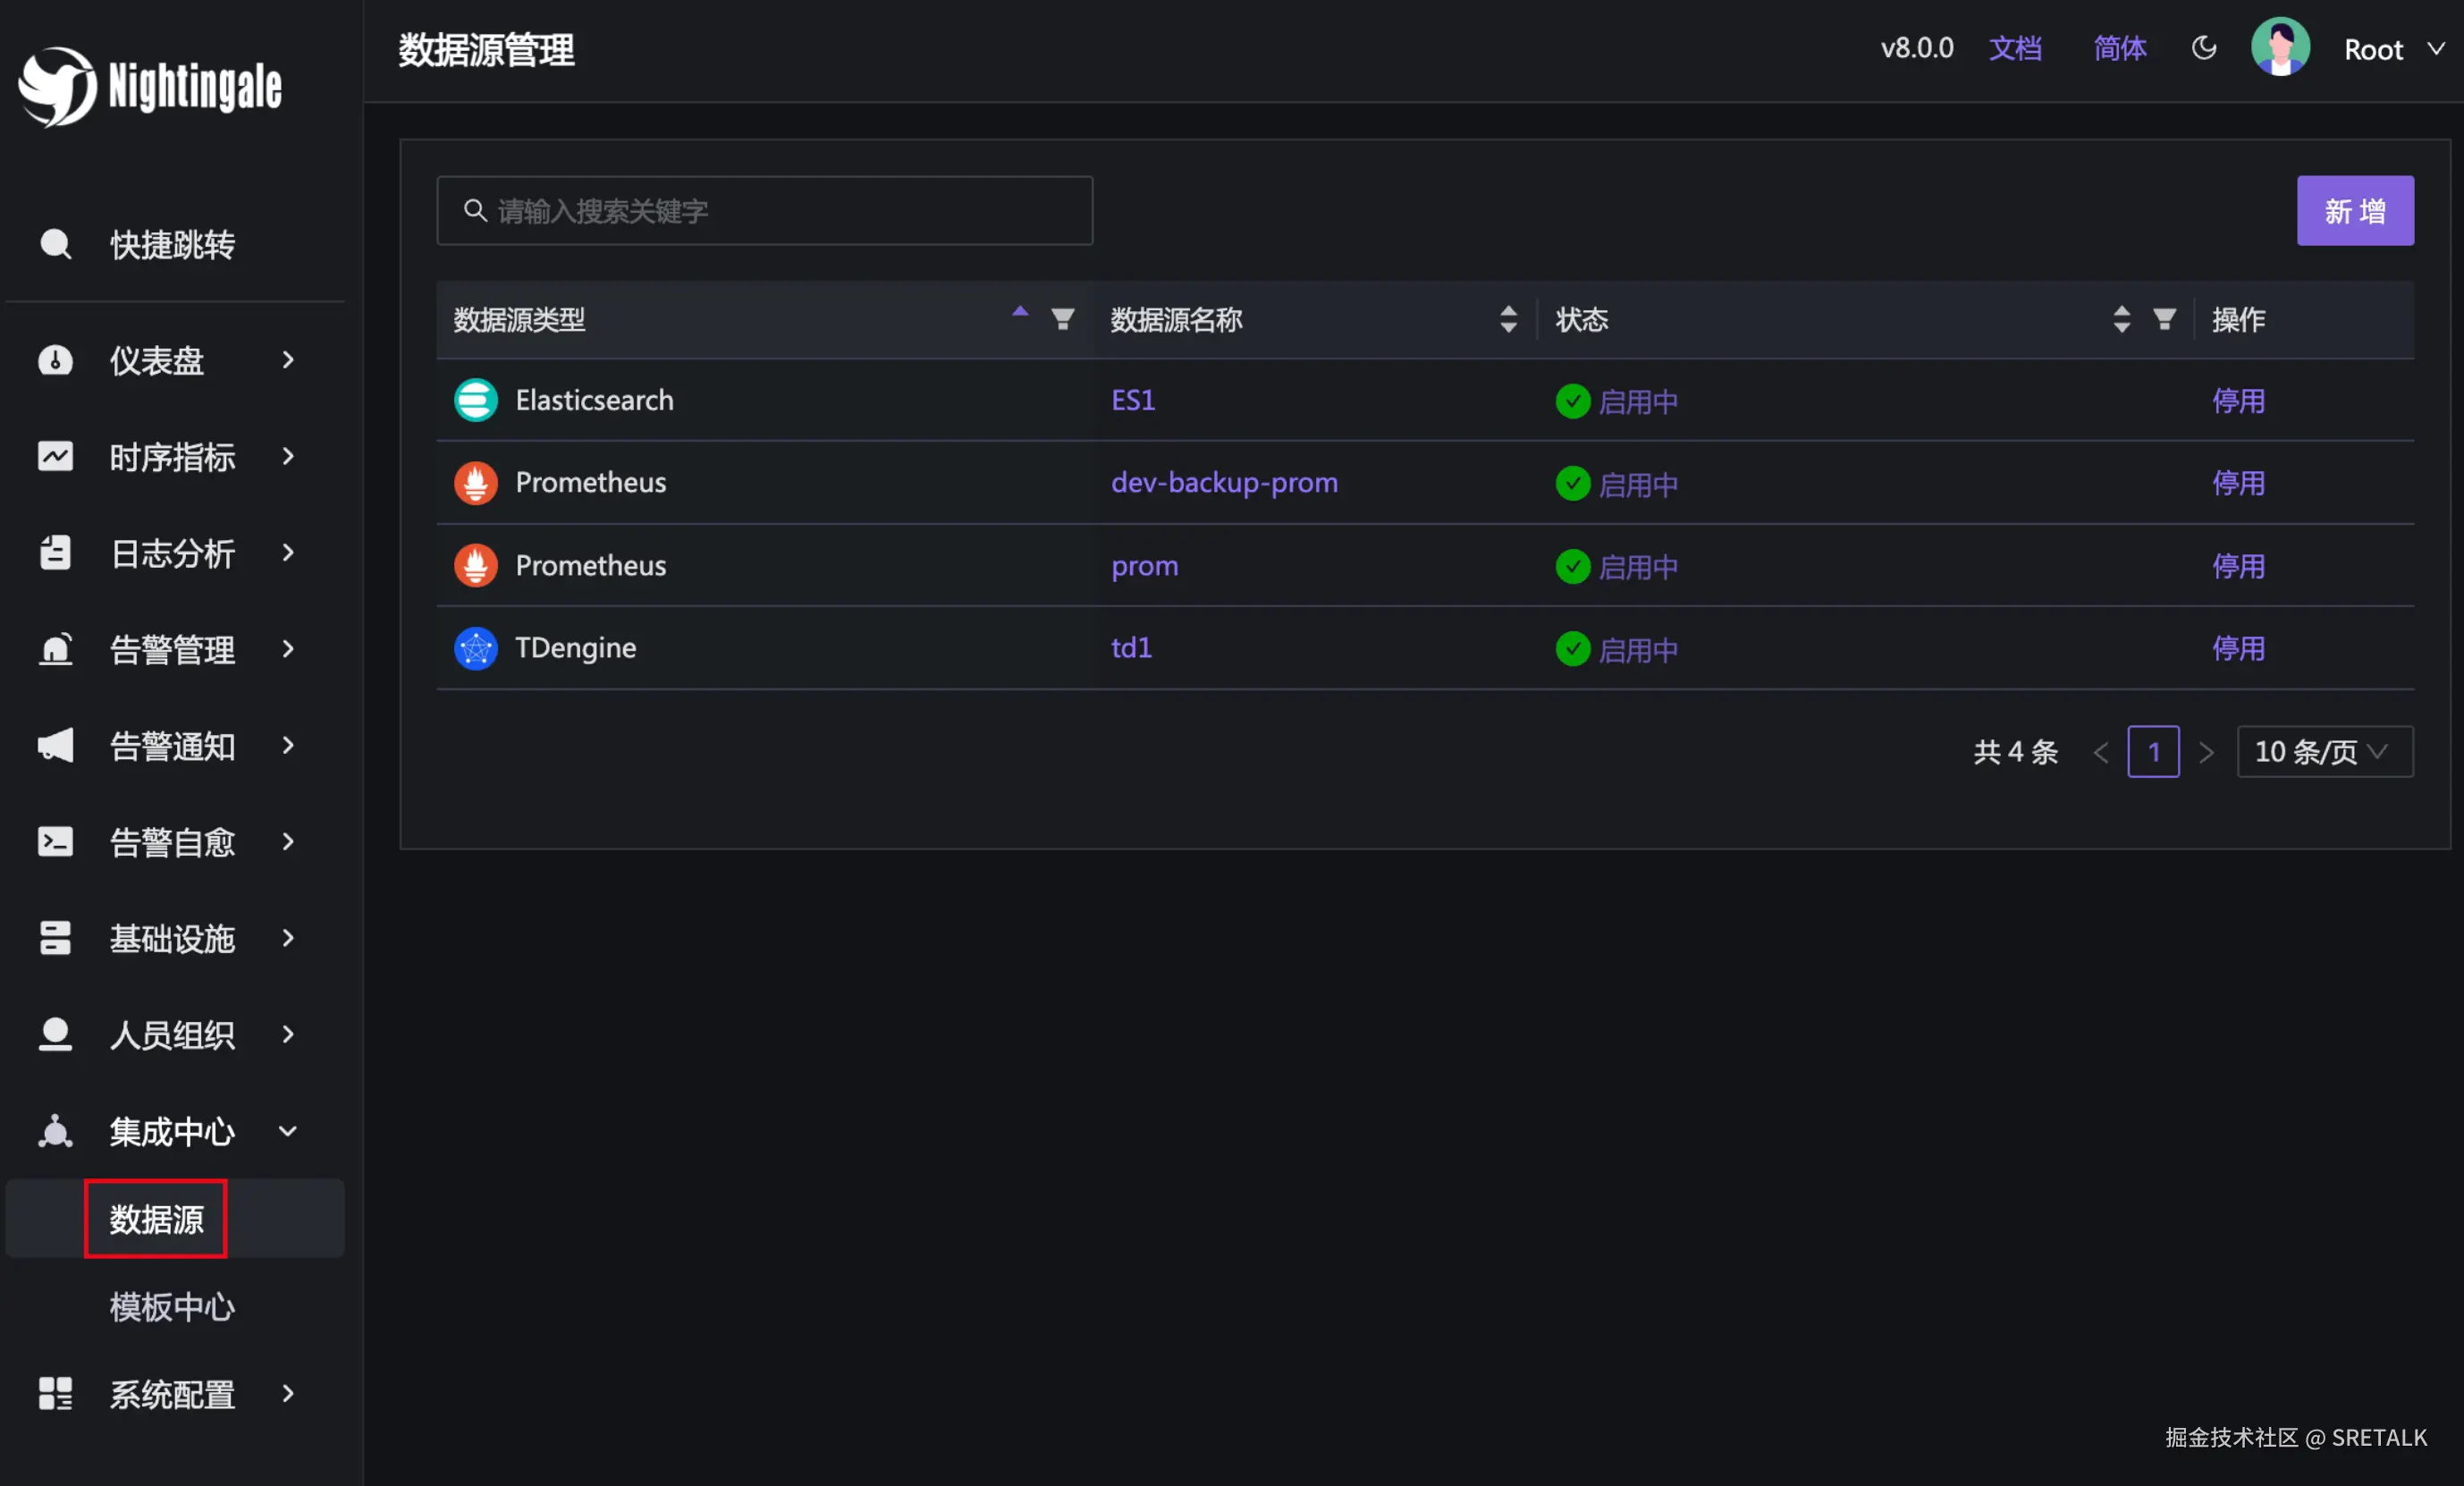This screenshot has height=1486, width=2464.
Task: Sort by datasource name column
Action: (1508, 319)
